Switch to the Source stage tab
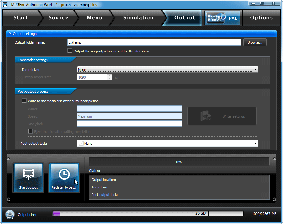283x224 pixels. pos(58,18)
